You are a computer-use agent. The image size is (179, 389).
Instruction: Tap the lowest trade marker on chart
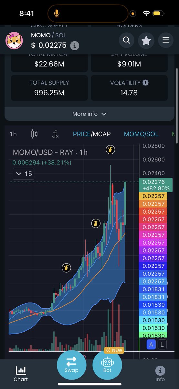[x=66, y=268]
